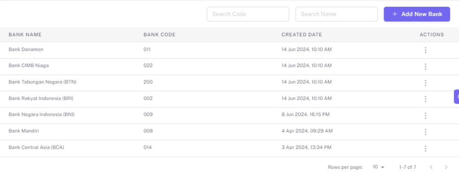Open actions menu for Bank Tabungan Negara (BTN)
This screenshot has width=459, height=176.
425,83
